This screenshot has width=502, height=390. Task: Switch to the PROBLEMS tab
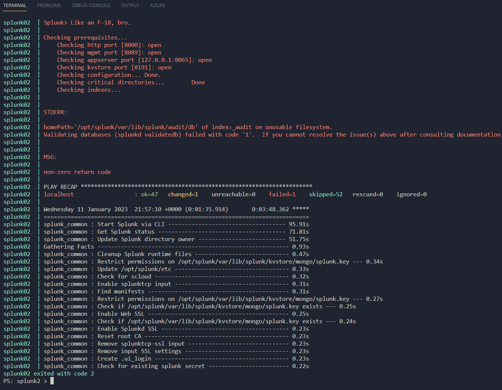point(49,5)
